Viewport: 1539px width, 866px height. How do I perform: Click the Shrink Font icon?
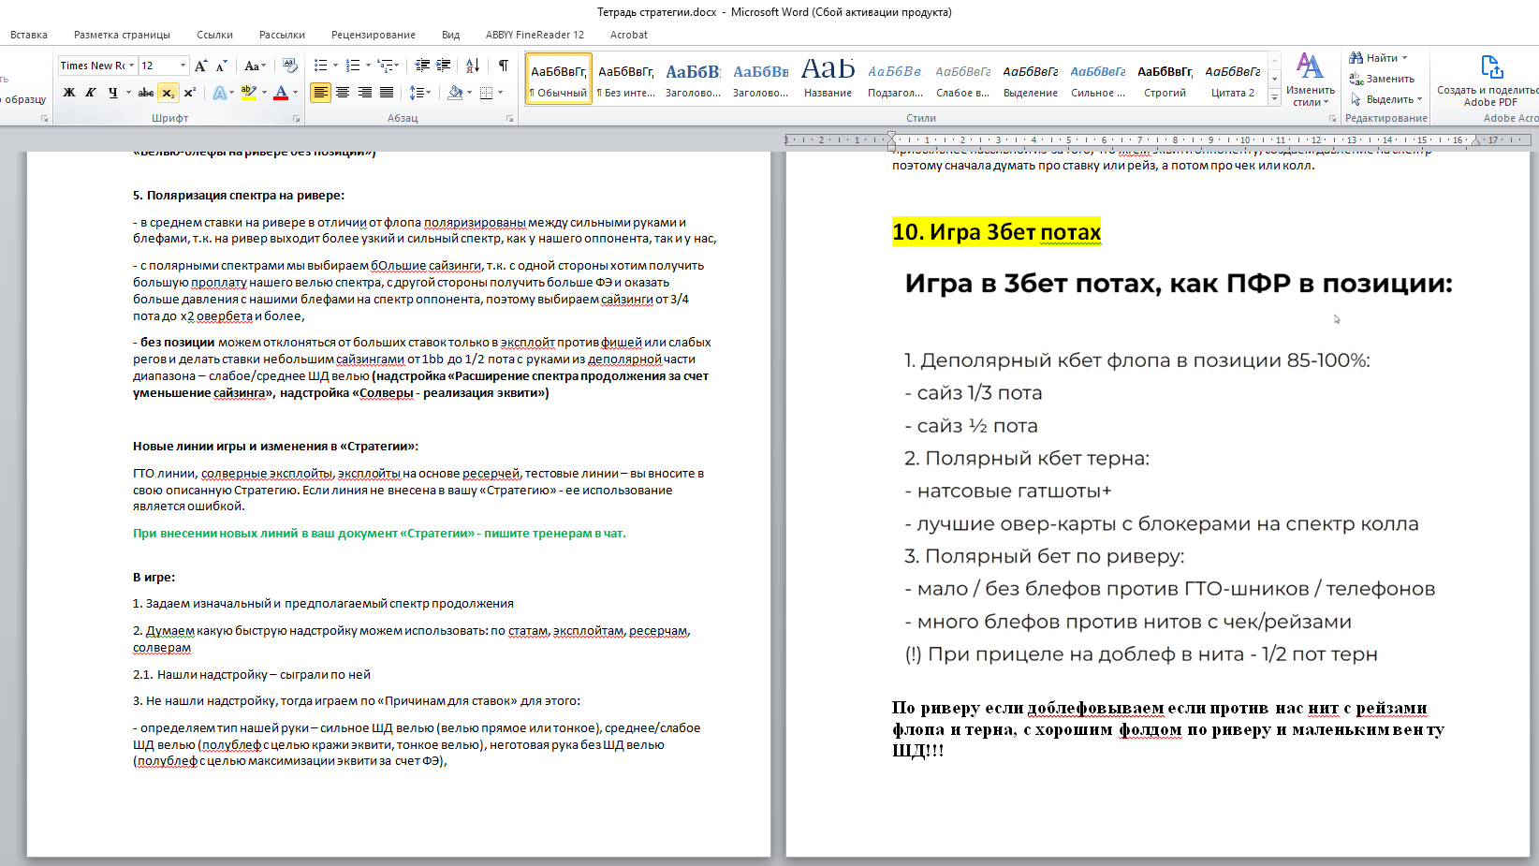[222, 66]
